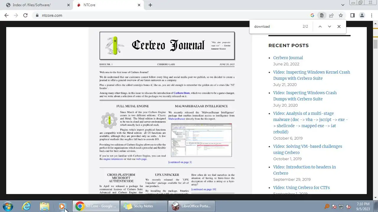Click the Full Metal Engine gear image
The height and width of the screenshot is (212, 378).
coord(109,120)
